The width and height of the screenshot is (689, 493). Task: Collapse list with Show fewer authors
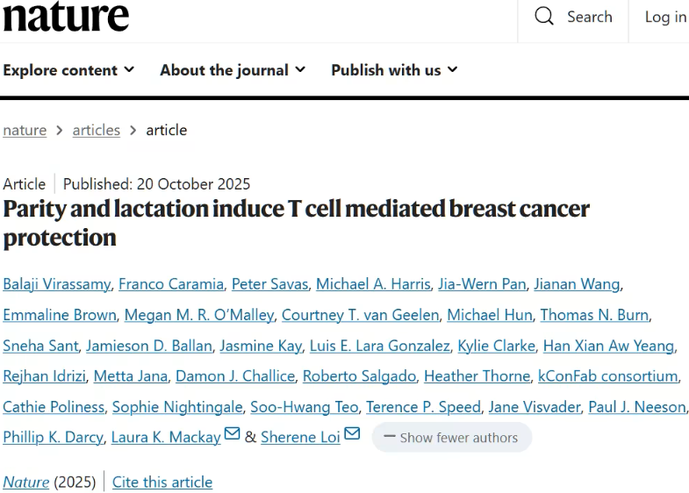pyautogui.click(x=451, y=438)
